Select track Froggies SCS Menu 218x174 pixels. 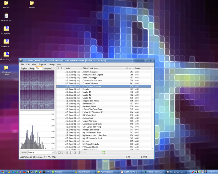(x=104, y=101)
